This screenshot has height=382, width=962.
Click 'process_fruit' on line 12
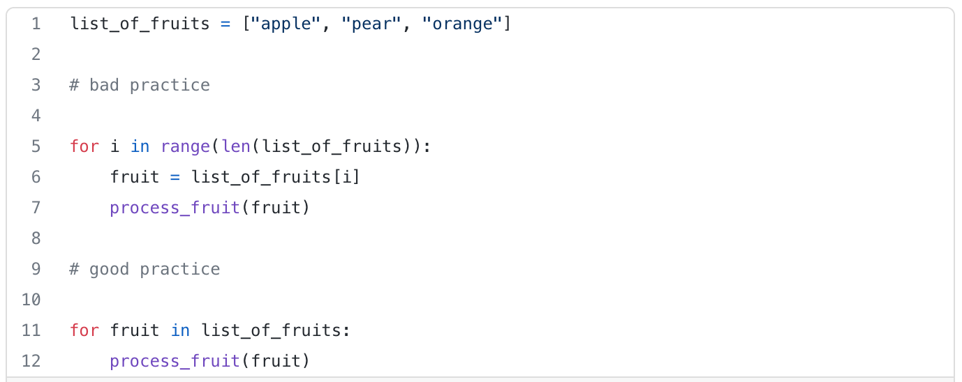click(x=175, y=361)
